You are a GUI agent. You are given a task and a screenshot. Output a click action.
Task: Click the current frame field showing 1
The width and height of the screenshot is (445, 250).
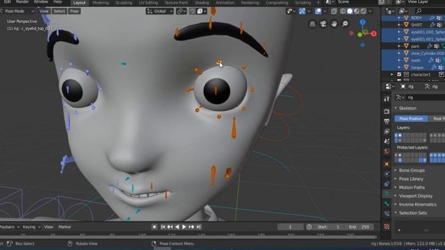(290, 227)
